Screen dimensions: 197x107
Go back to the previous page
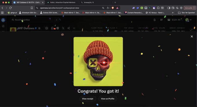(2, 8)
